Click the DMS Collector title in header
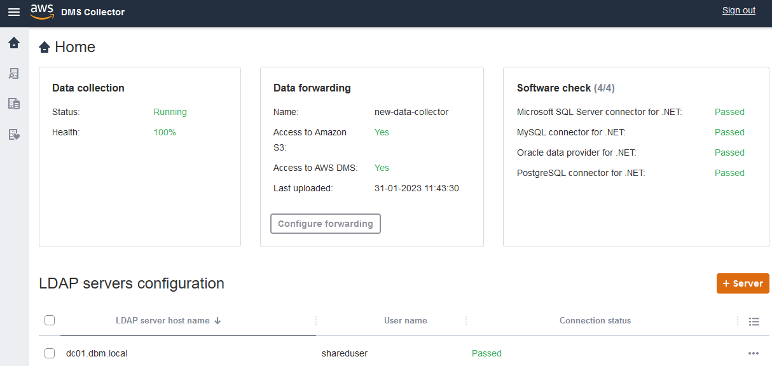This screenshot has width=772, height=366. pos(93,12)
